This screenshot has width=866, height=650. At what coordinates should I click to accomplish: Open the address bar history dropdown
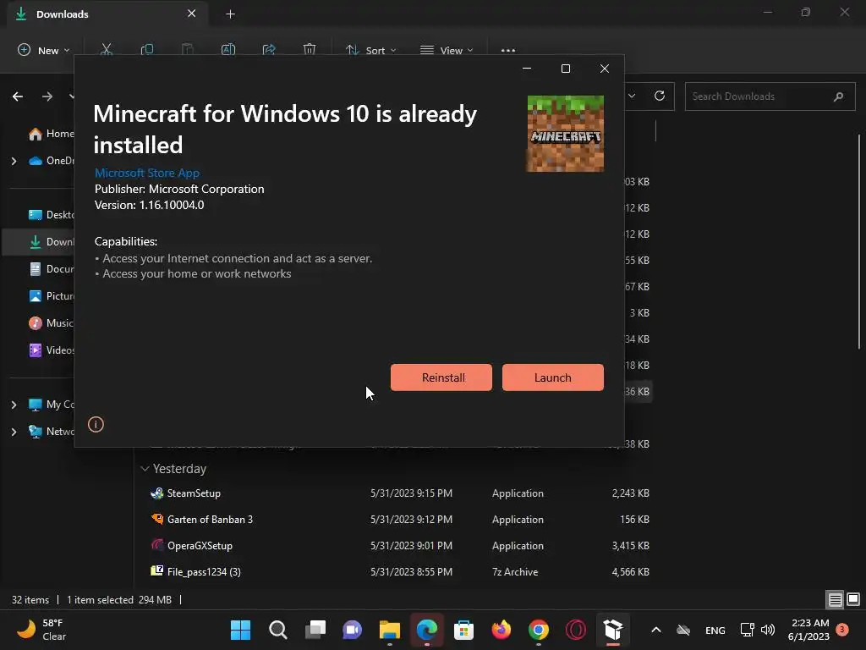pyautogui.click(x=632, y=96)
